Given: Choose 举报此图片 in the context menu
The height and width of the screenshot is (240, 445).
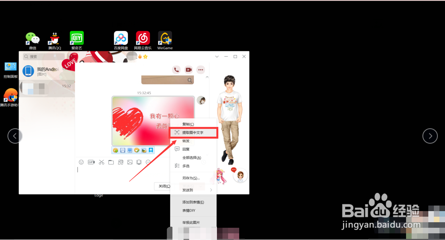Looking at the screenshot, I should click(x=193, y=222).
